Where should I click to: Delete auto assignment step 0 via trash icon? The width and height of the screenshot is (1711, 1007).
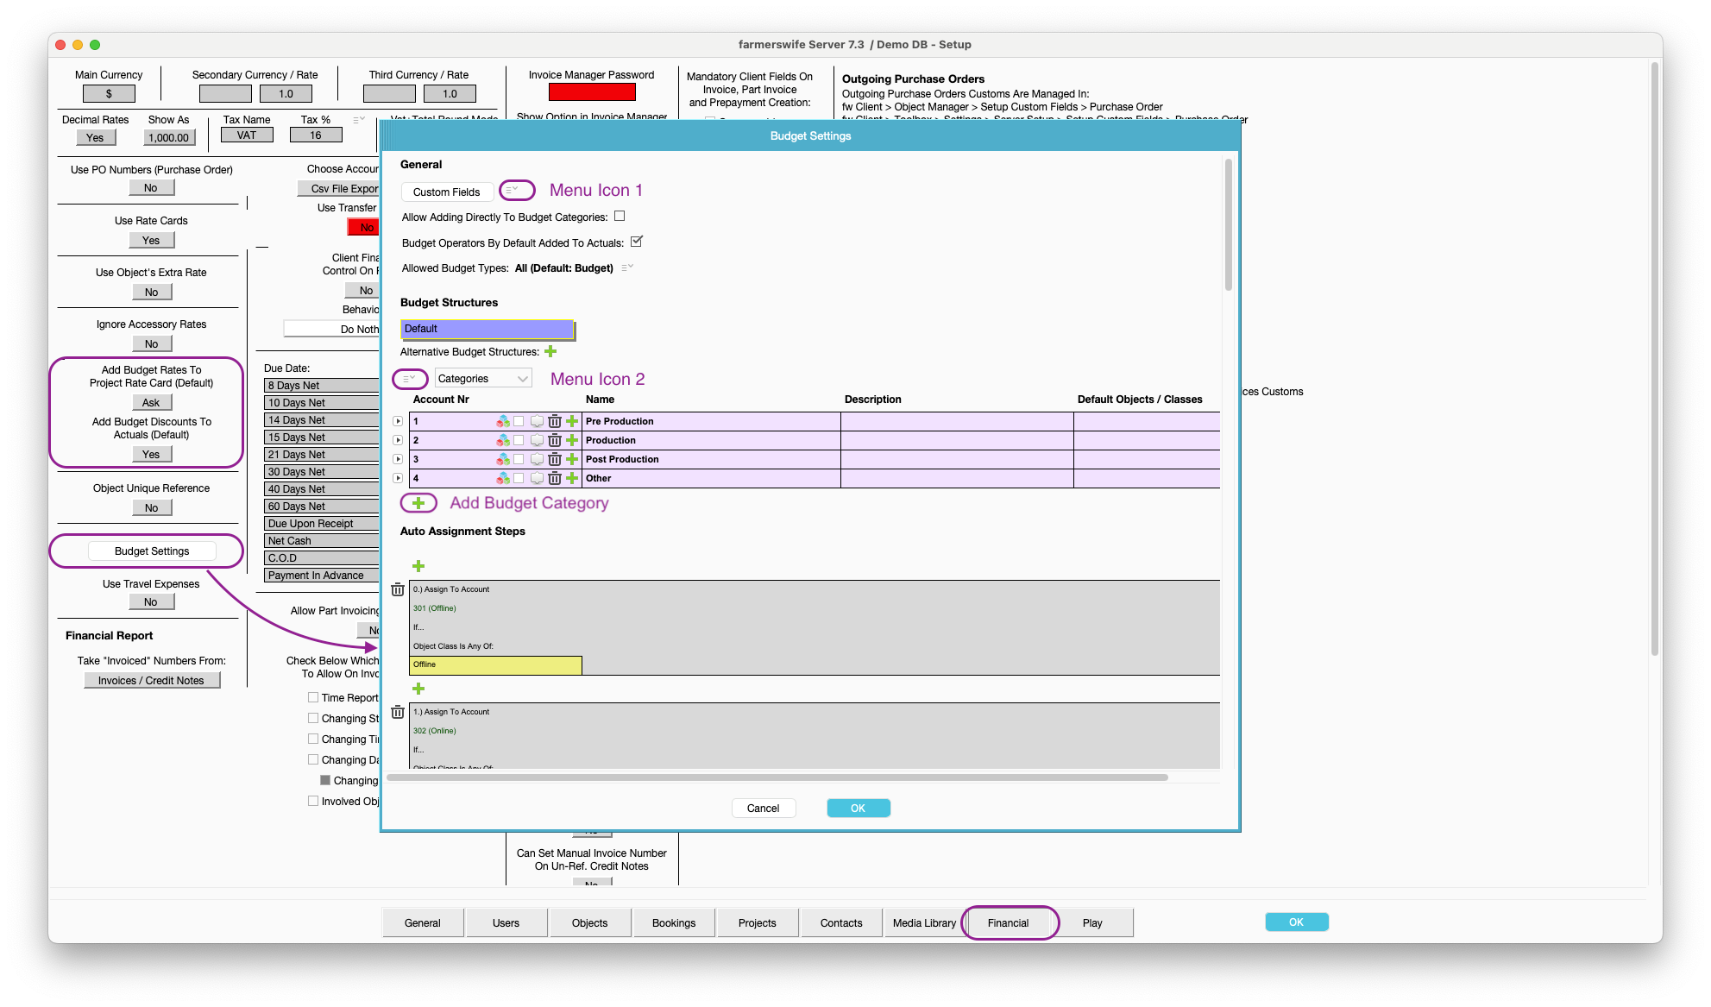point(398,590)
